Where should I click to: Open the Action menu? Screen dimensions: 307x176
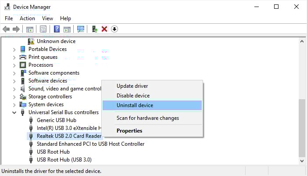point(27,18)
